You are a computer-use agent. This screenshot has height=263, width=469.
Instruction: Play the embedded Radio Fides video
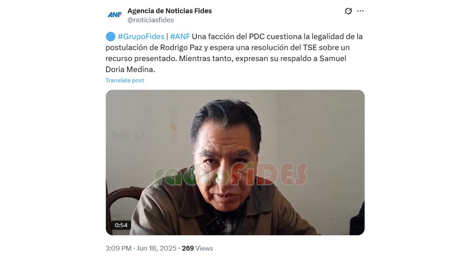pyautogui.click(x=235, y=163)
